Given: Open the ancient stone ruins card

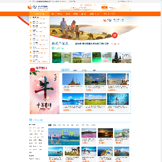Looking at the screenshot, I should [72, 154].
